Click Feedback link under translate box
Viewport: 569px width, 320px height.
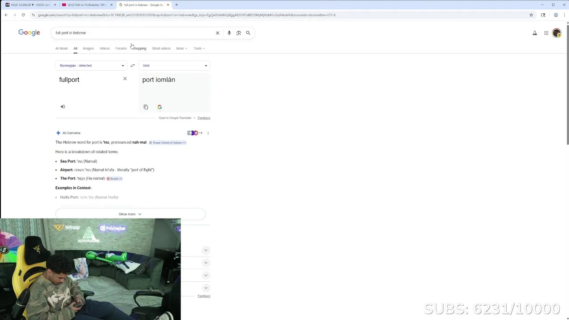[204, 118]
